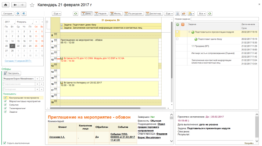Open the Февраль month dropdown in the mini calendar

(25, 22)
